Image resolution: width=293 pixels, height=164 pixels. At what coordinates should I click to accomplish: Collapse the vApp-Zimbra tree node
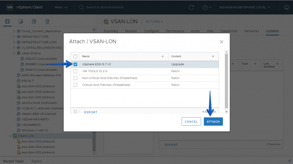tap(14, 53)
